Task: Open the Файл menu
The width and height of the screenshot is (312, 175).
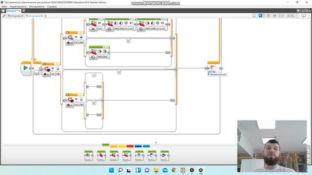Action: click(x=4, y=6)
